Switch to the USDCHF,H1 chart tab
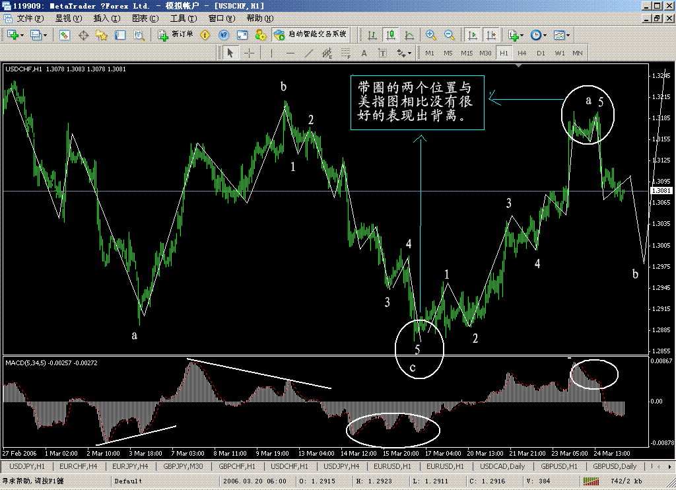The width and height of the screenshot is (676, 490). tap(289, 466)
